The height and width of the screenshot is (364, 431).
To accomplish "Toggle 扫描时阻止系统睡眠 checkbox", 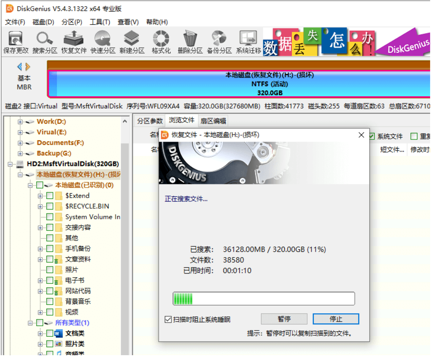I will pyautogui.click(x=168, y=319).
